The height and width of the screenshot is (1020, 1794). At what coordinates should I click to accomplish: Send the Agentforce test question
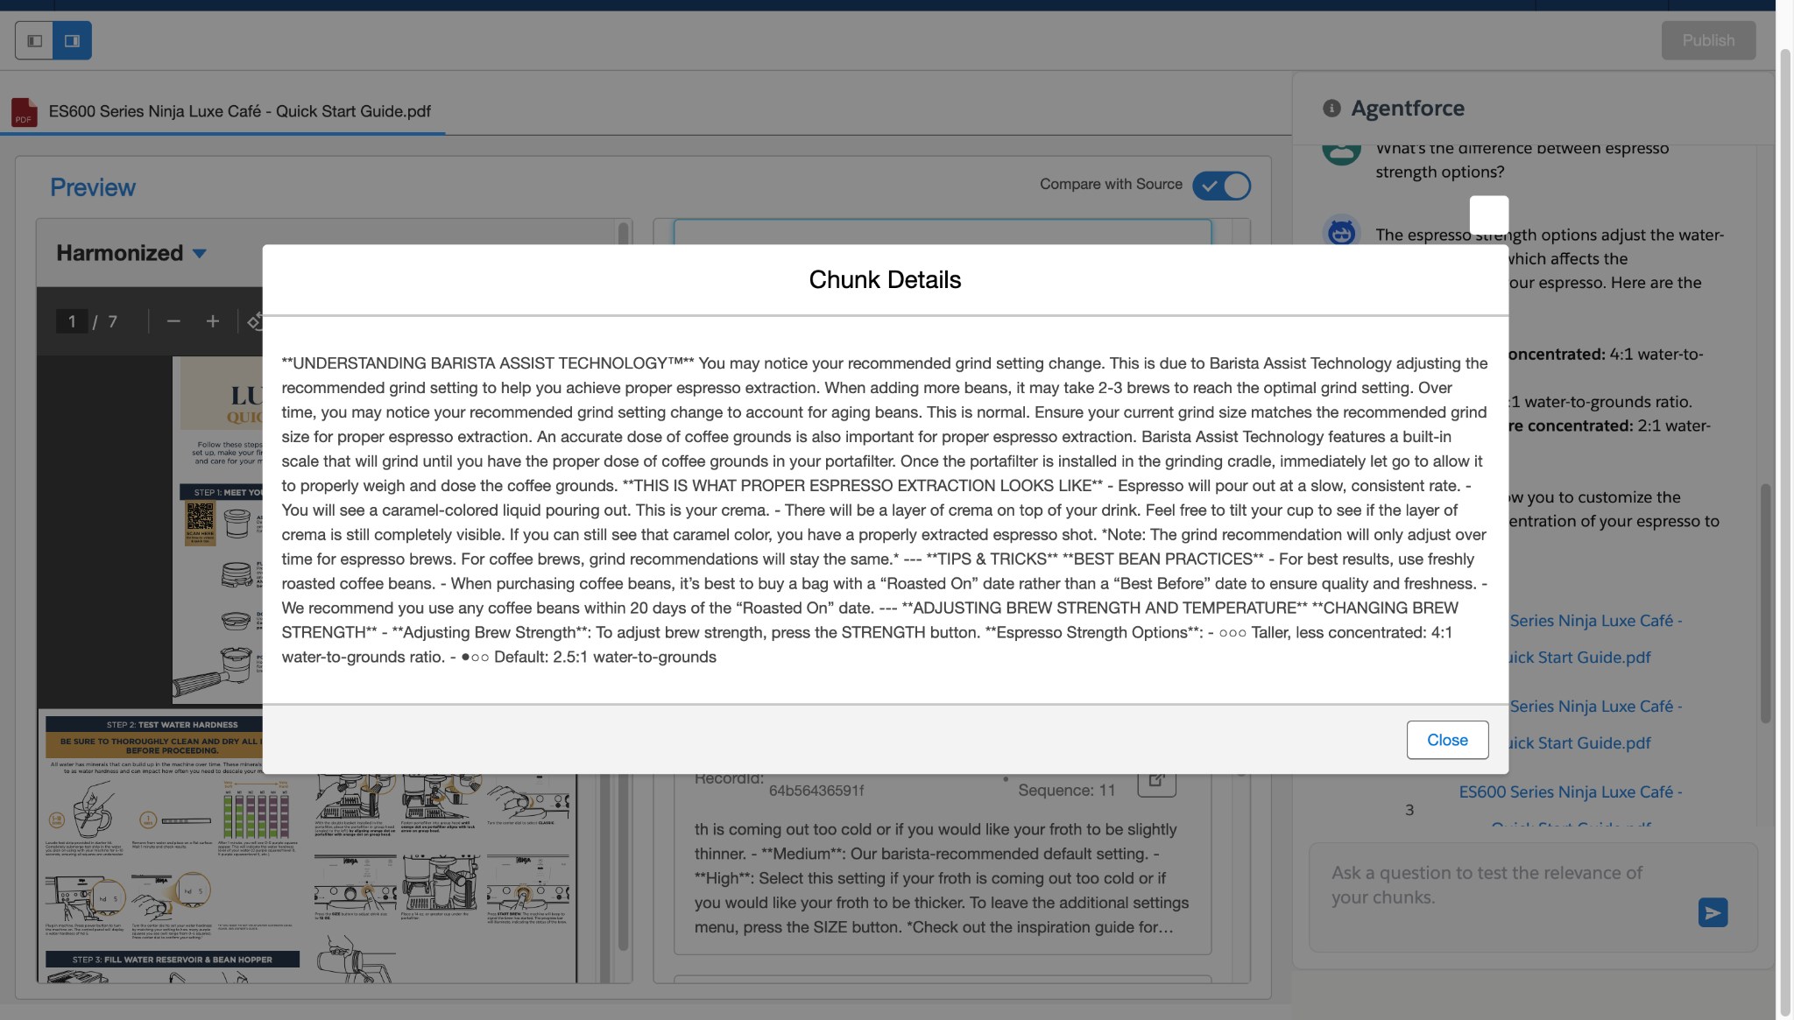1713,912
